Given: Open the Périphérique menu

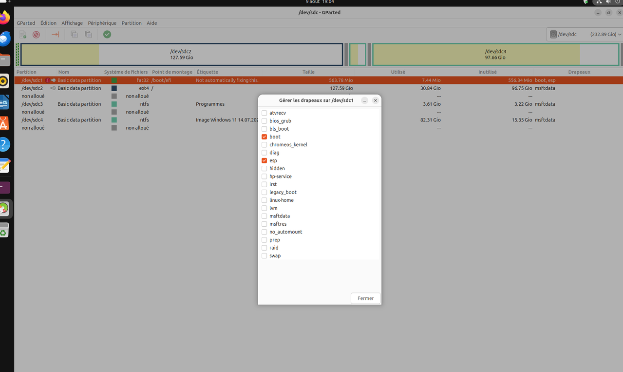Looking at the screenshot, I should tap(102, 23).
